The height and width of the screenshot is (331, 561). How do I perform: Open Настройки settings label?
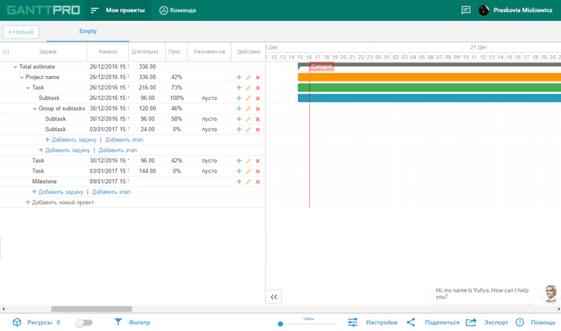pyautogui.click(x=381, y=322)
